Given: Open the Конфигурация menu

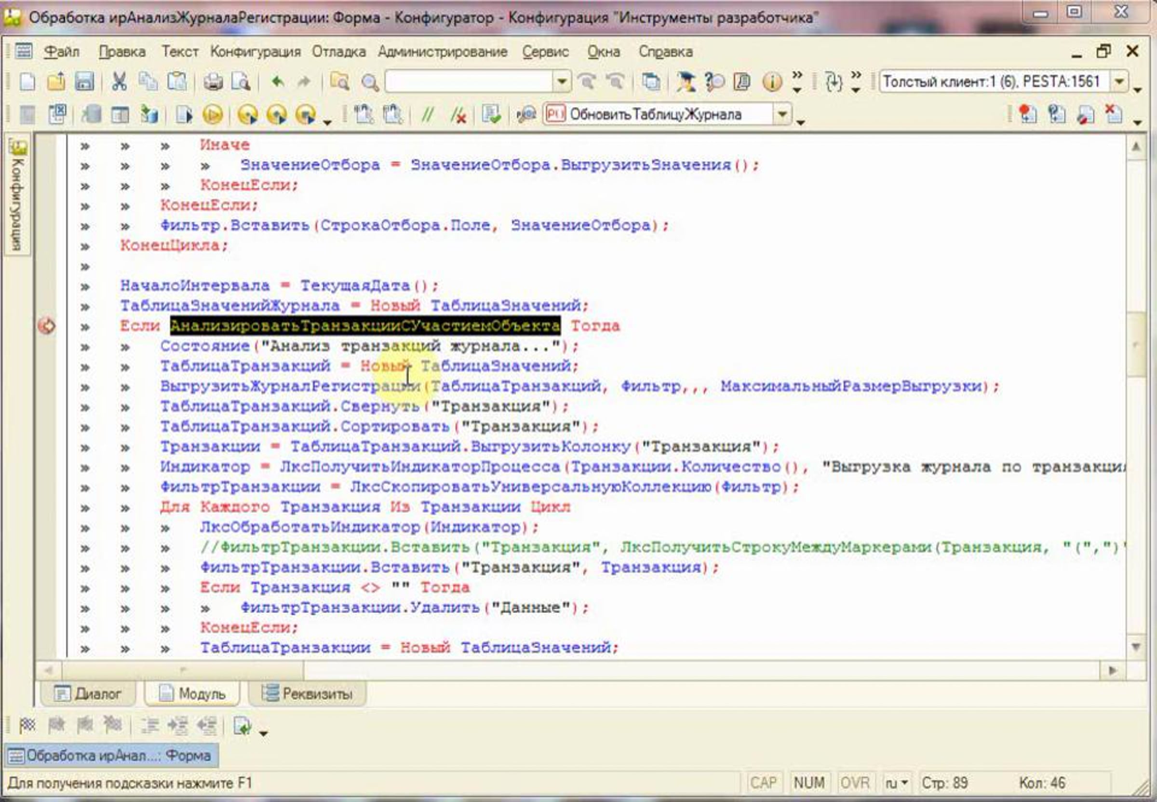Looking at the screenshot, I should point(255,52).
